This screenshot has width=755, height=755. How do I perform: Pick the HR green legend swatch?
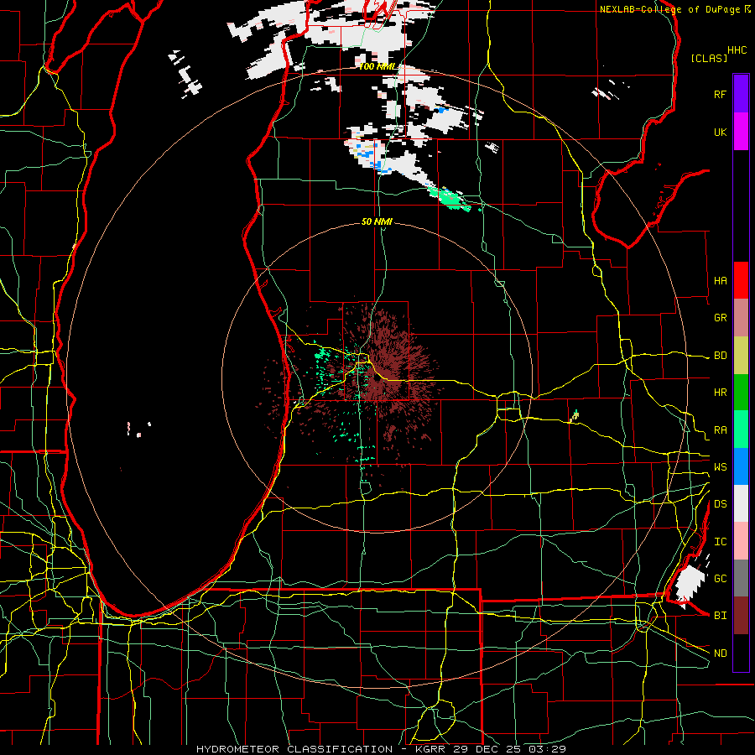pyautogui.click(x=741, y=393)
